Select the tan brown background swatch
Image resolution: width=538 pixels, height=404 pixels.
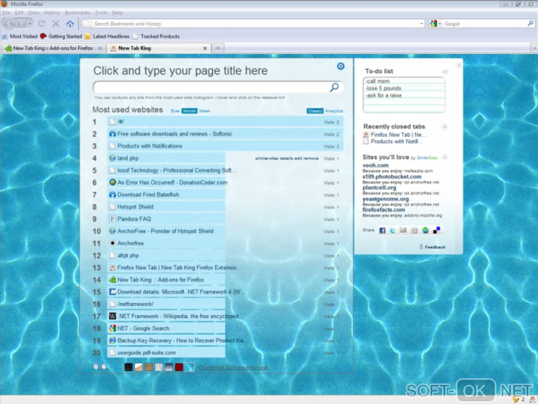click(x=149, y=367)
